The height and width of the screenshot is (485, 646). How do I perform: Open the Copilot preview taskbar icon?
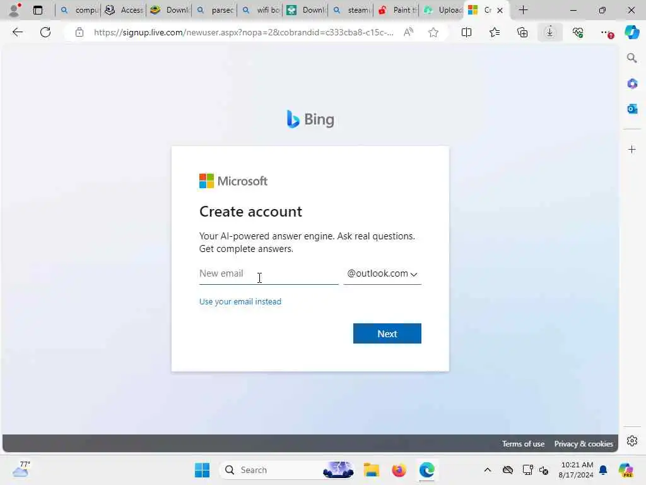[625, 470]
